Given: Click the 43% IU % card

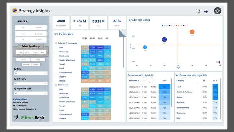Looking at the screenshot, I should click(117, 23).
